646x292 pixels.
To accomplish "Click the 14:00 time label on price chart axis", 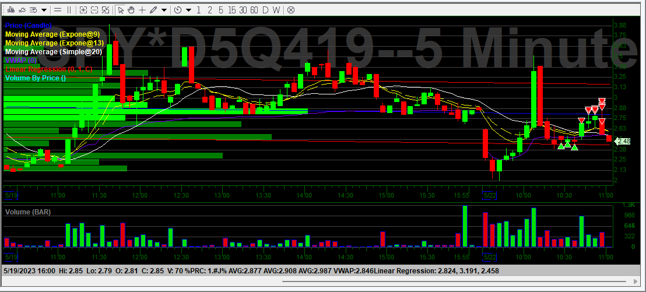I will tap(304, 195).
